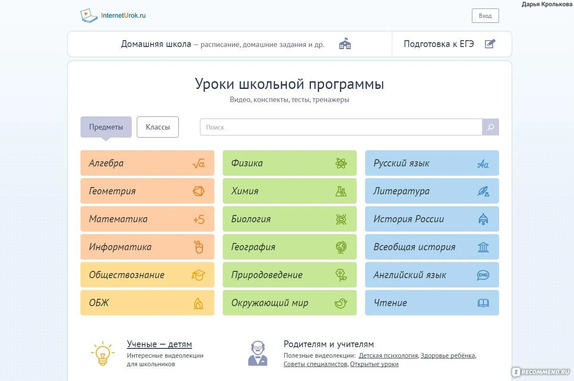Open the Советы специалистов link
This screenshot has height=381, width=574.
pos(316,364)
